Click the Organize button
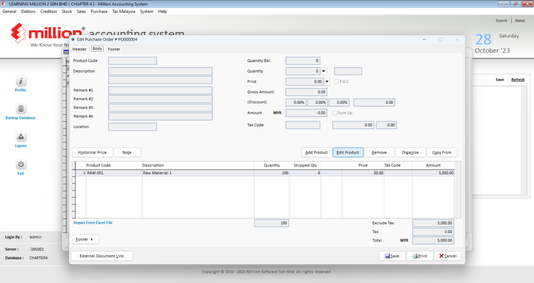This screenshot has width=534, height=283. pyautogui.click(x=410, y=152)
